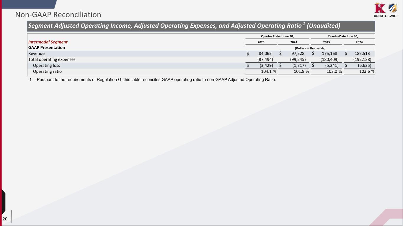Click the KNIGHT-SWIFT brand text

click(386, 16)
